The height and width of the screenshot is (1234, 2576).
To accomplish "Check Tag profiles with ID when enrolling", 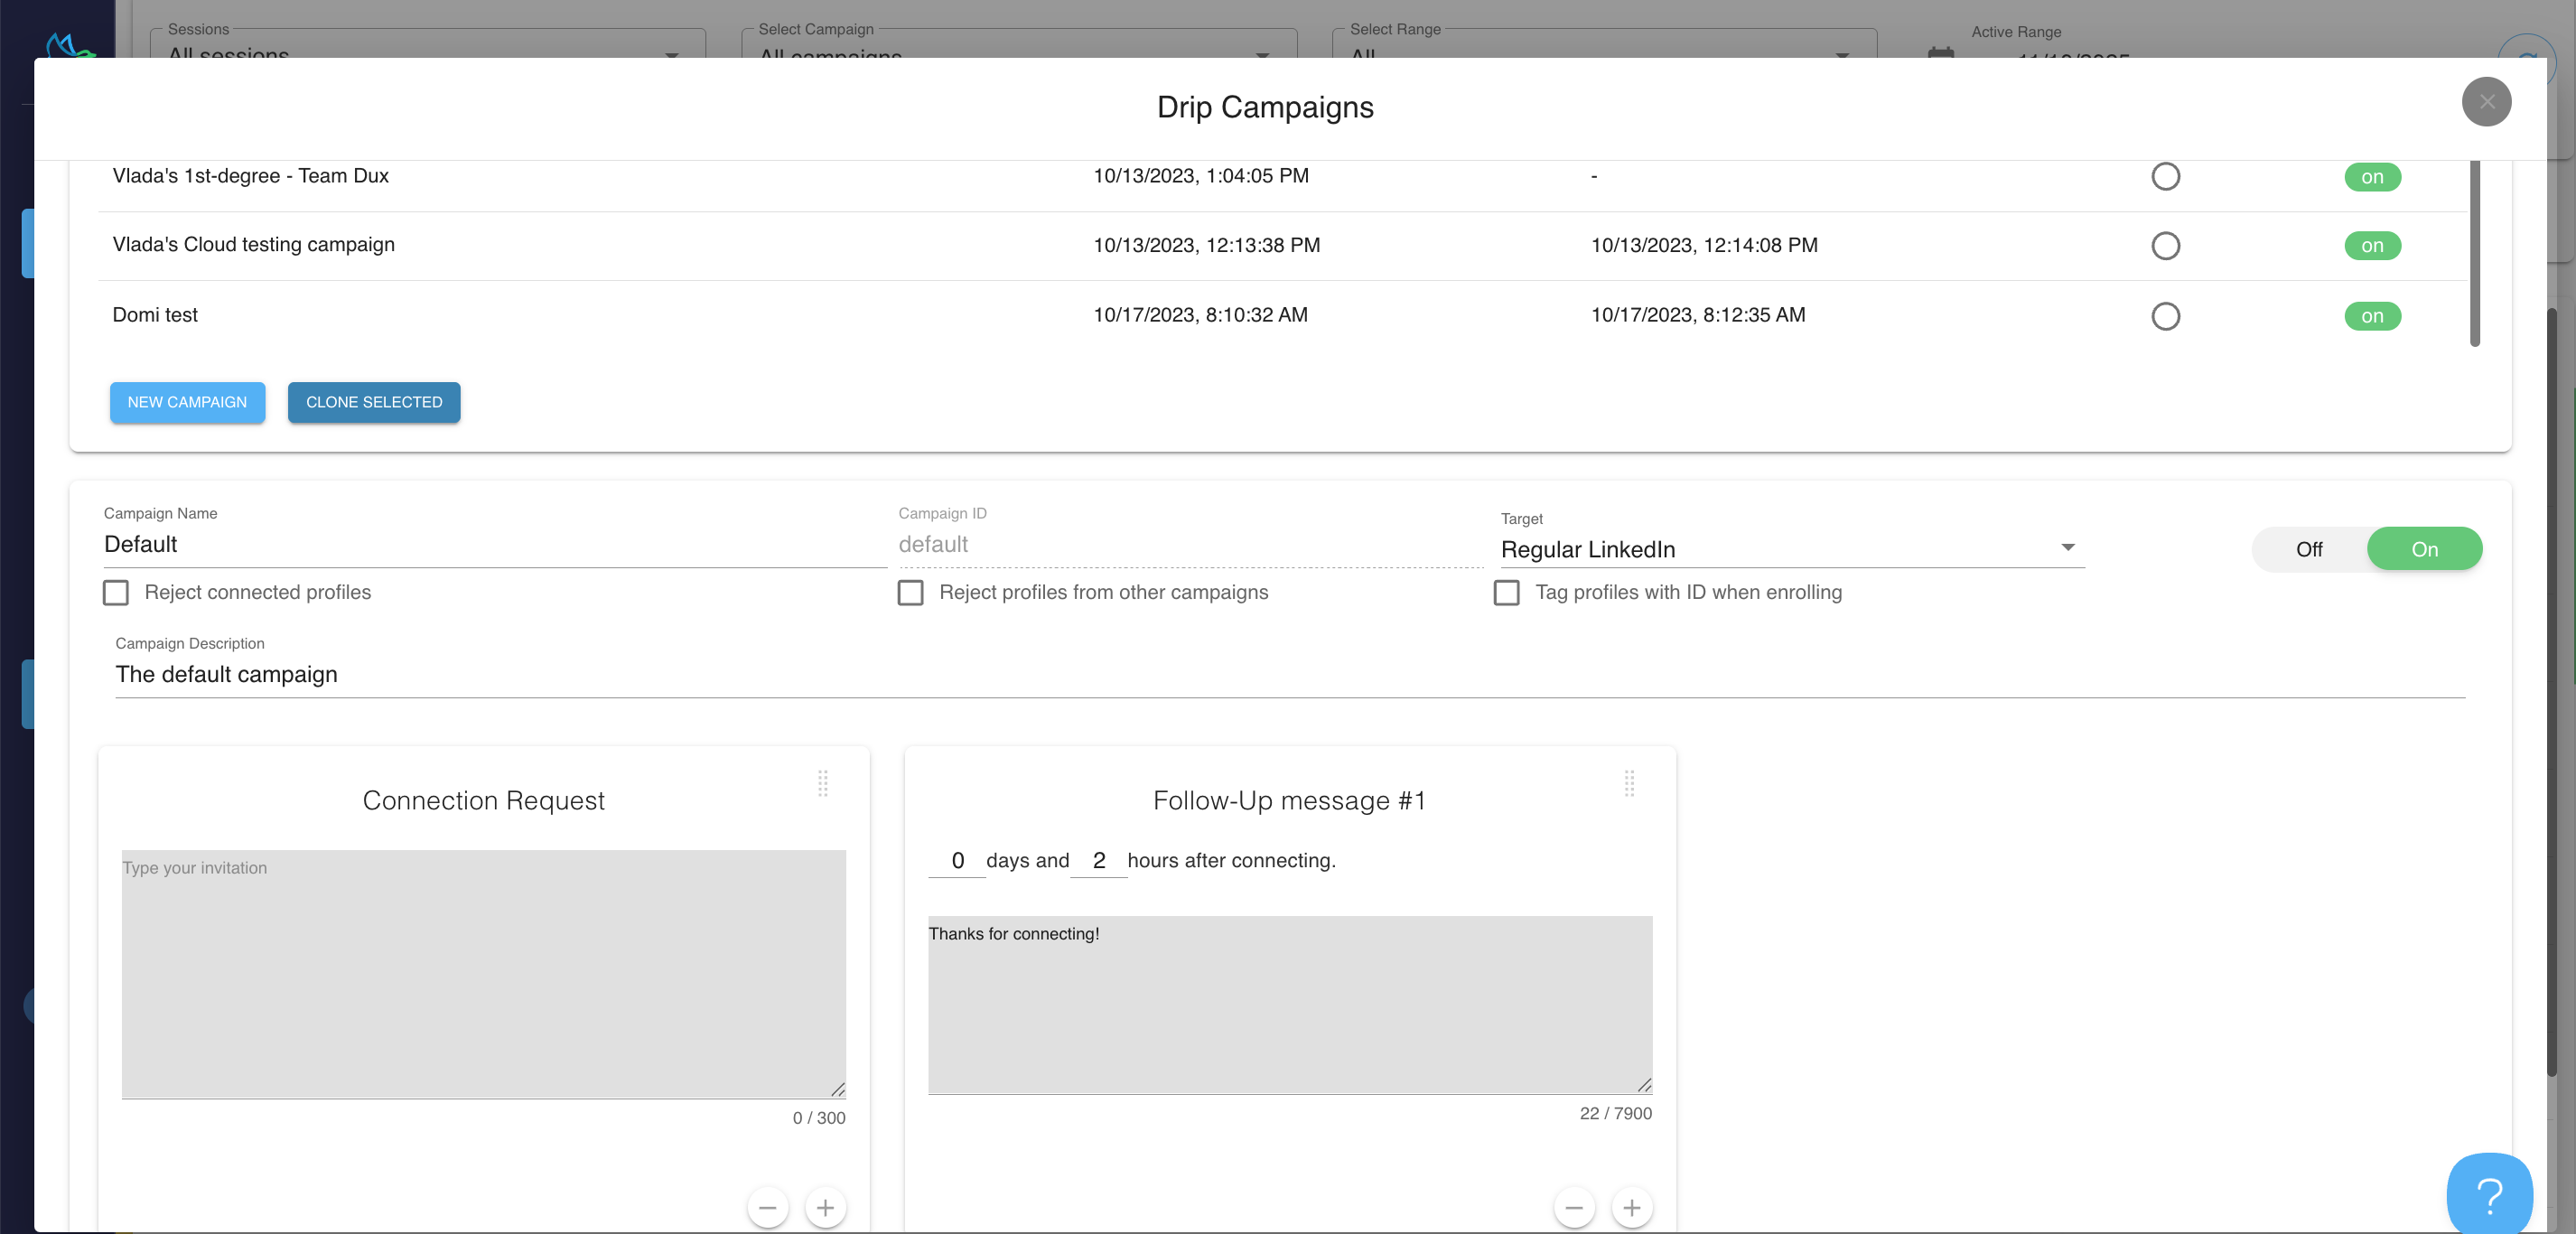I will pos(1506,593).
